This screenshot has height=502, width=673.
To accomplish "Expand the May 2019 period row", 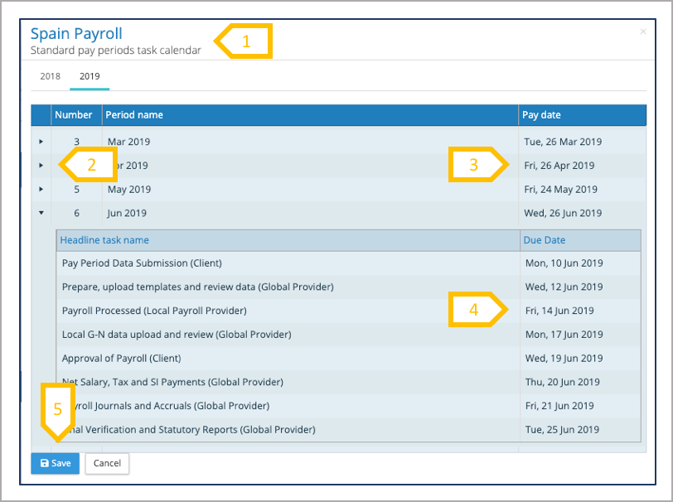I will 41,189.
